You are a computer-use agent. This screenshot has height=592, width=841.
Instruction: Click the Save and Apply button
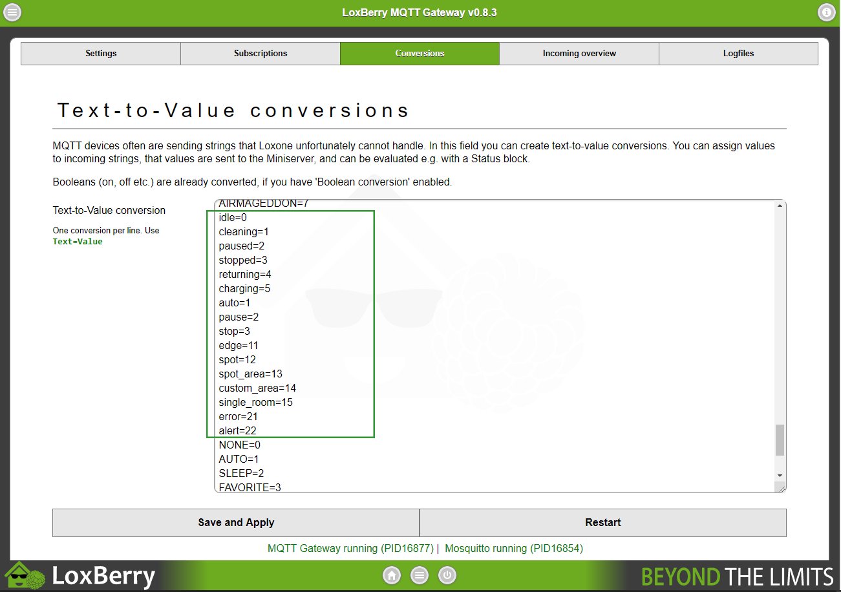tap(236, 523)
